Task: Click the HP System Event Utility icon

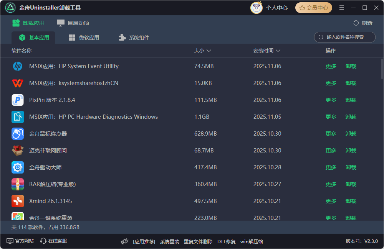Action: [17, 66]
